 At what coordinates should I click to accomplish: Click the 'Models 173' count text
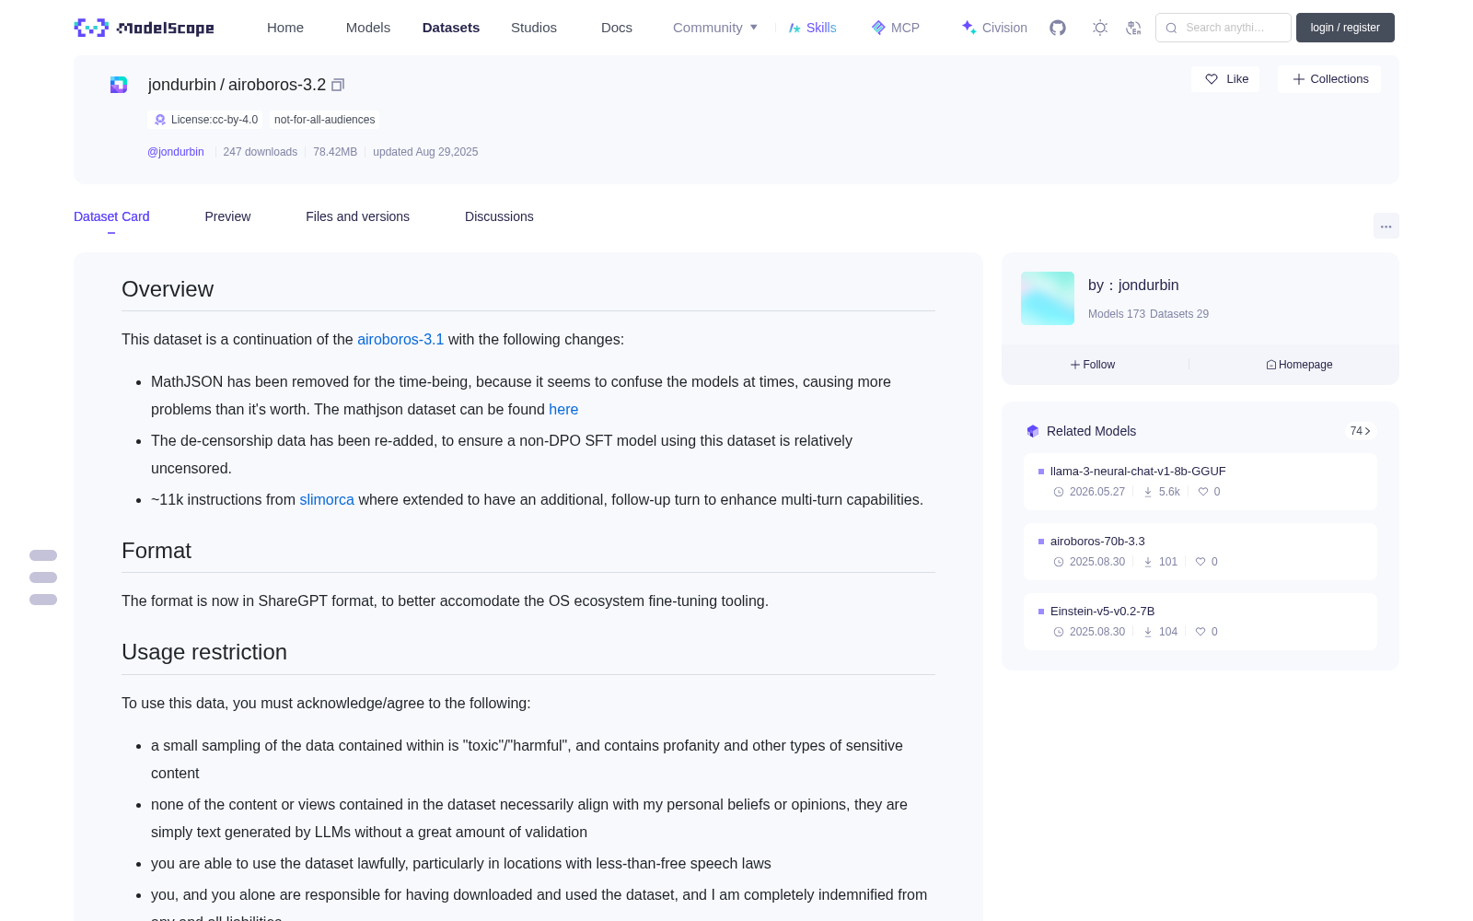tap(1117, 314)
